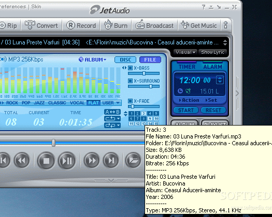Select the ROCK equalizer preset
The height and width of the screenshot is (217, 272).
pos(12,103)
